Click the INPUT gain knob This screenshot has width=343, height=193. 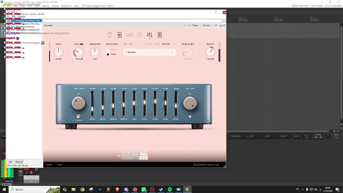click(58, 52)
